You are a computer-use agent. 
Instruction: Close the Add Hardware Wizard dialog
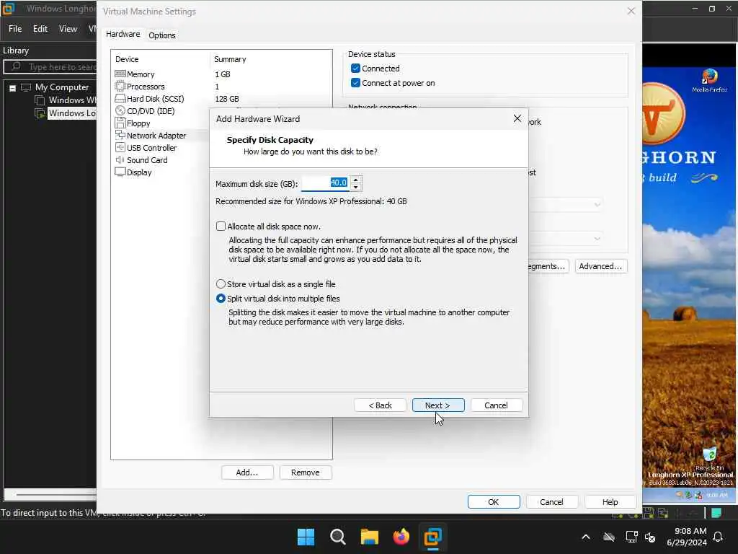(x=517, y=119)
